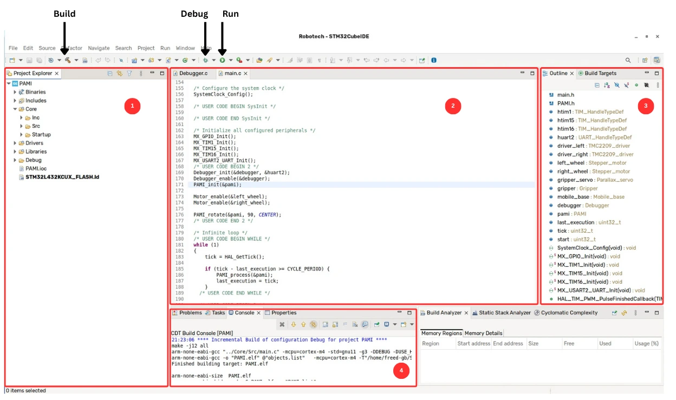
Task: Expand the Src folder under Core
Action: [x=22, y=126]
